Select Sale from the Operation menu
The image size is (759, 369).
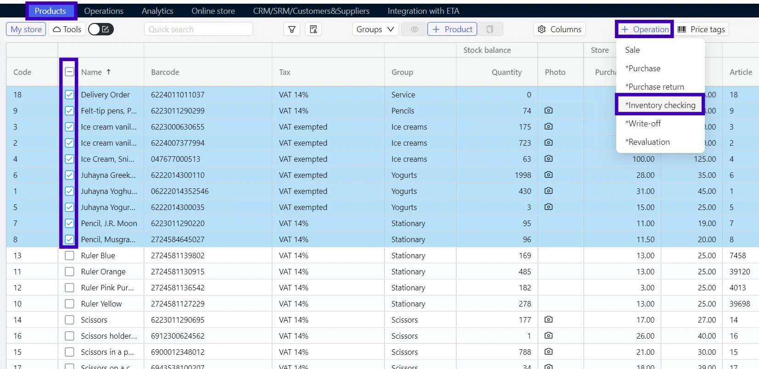click(660, 50)
